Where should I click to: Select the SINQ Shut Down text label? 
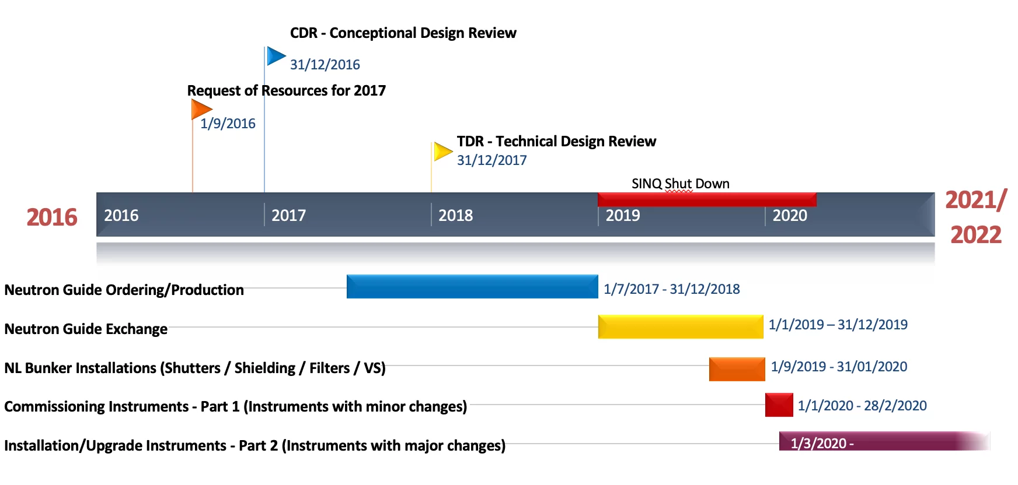click(680, 184)
